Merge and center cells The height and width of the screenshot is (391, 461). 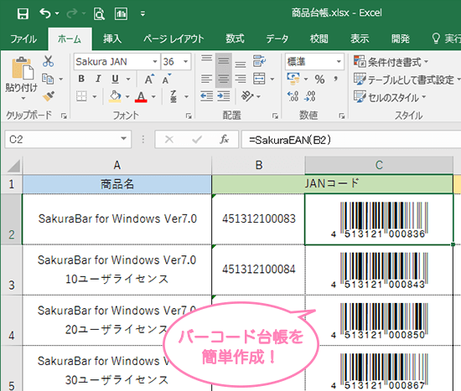point(259,79)
